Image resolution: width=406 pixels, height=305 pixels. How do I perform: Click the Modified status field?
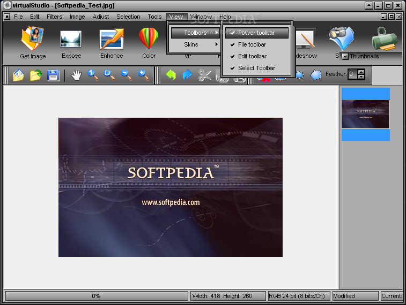click(x=355, y=296)
